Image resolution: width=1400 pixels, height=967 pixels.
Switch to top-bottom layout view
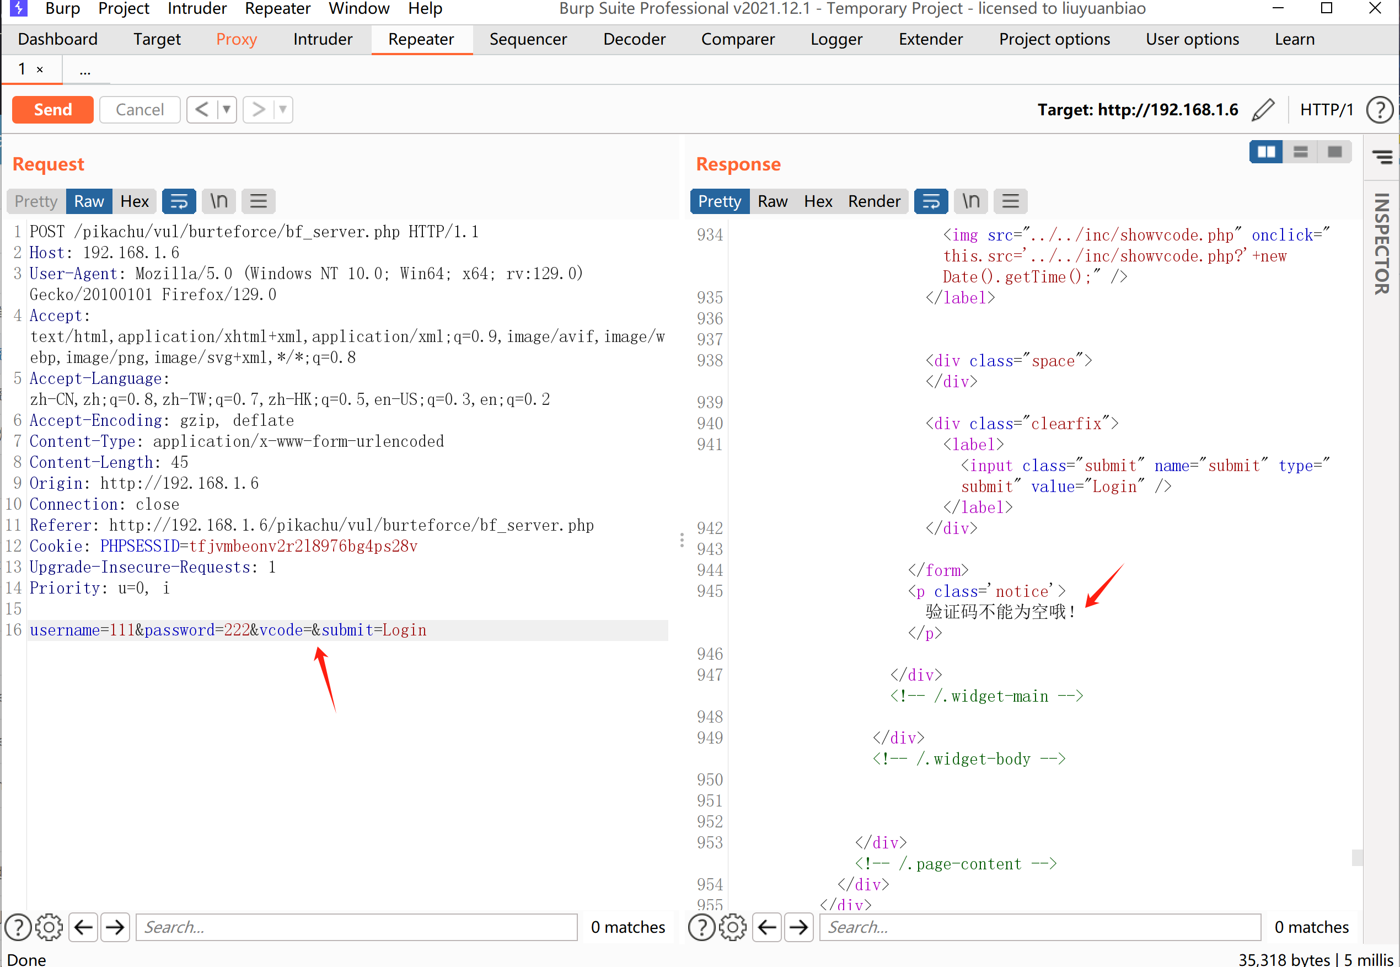(x=1300, y=152)
